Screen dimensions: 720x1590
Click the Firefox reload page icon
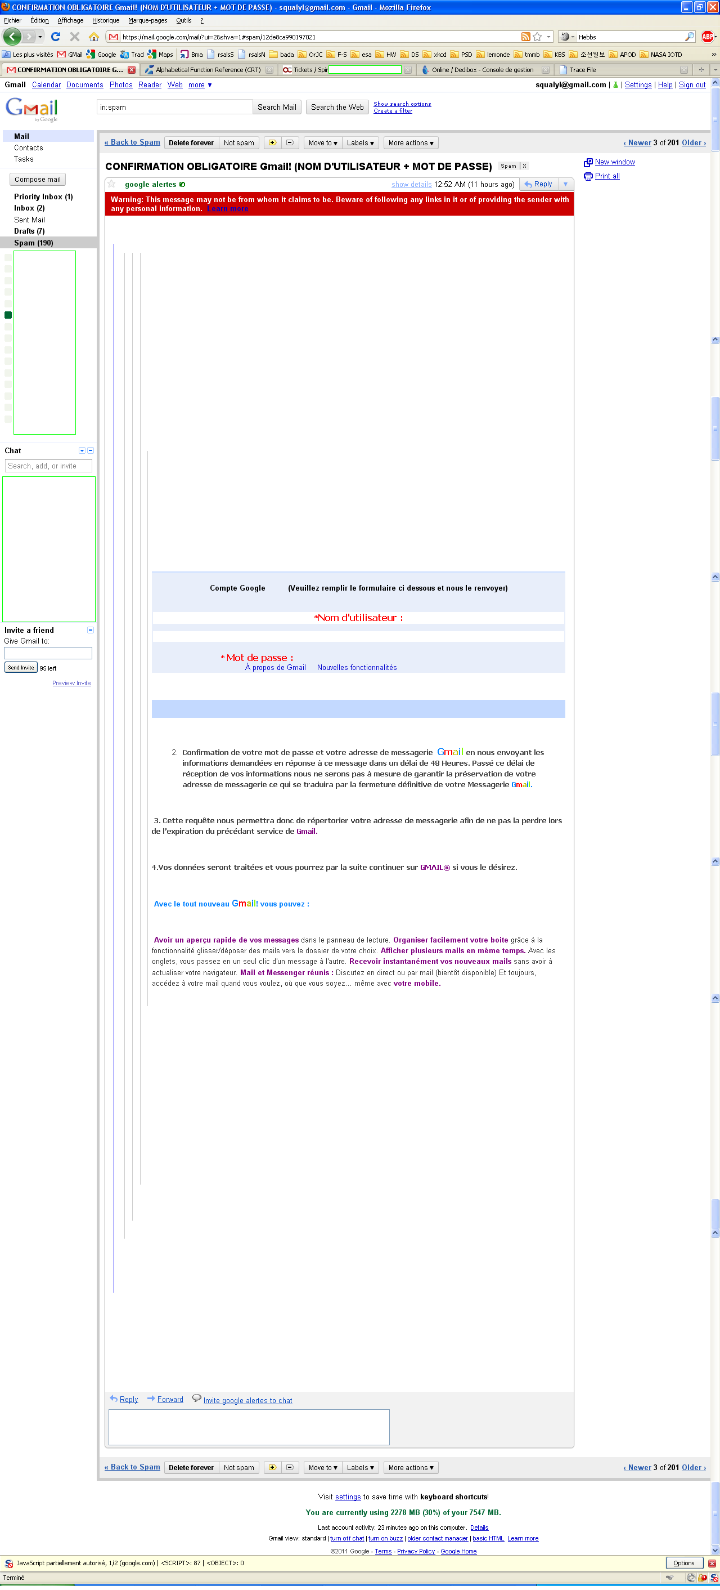point(56,37)
